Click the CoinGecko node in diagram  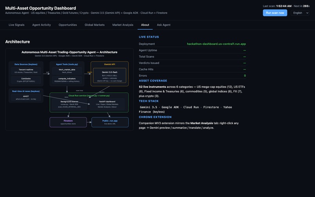pyautogui.click(x=26, y=80)
